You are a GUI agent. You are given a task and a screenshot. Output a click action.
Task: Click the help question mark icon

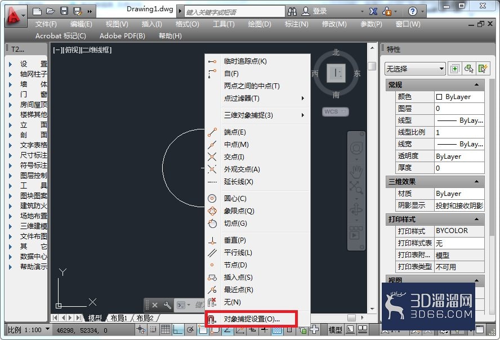[x=412, y=11]
